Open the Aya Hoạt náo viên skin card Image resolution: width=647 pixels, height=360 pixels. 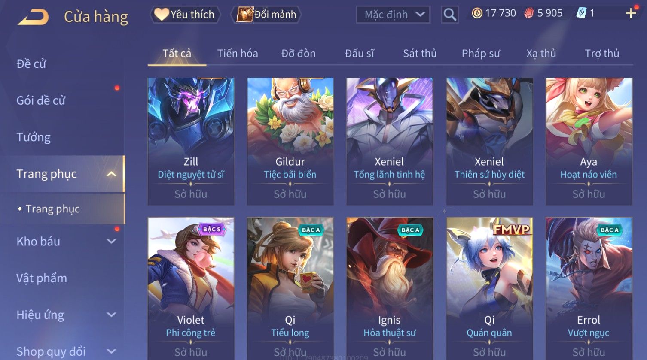(589, 141)
